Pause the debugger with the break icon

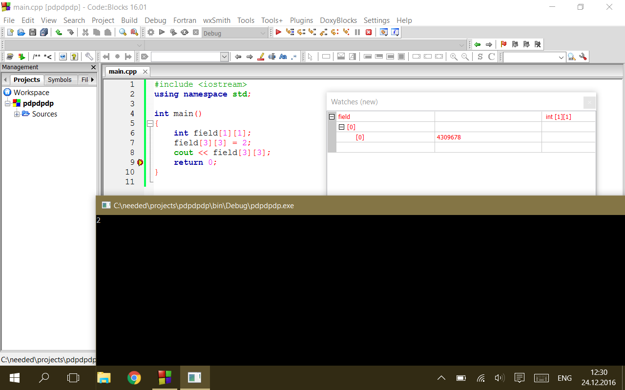(x=357, y=33)
